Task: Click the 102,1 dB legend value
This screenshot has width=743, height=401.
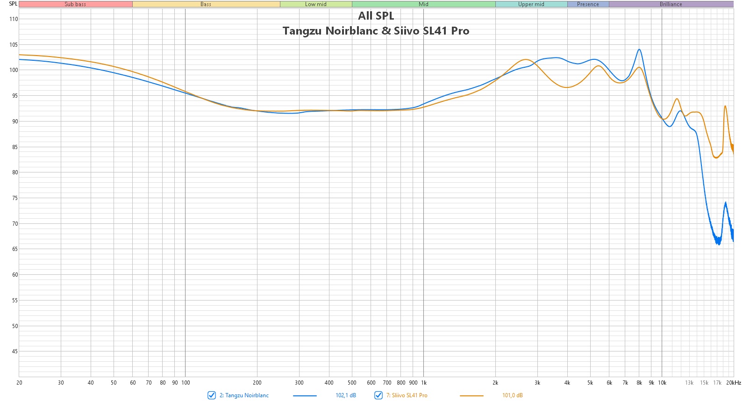Action: 346,395
